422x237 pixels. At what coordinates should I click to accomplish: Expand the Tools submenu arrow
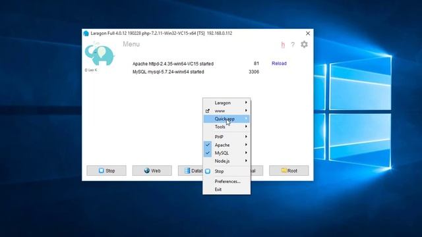click(246, 126)
